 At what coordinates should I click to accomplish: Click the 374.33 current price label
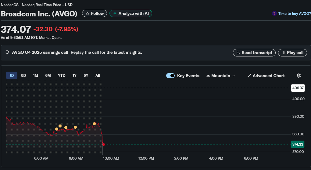pos(298,144)
